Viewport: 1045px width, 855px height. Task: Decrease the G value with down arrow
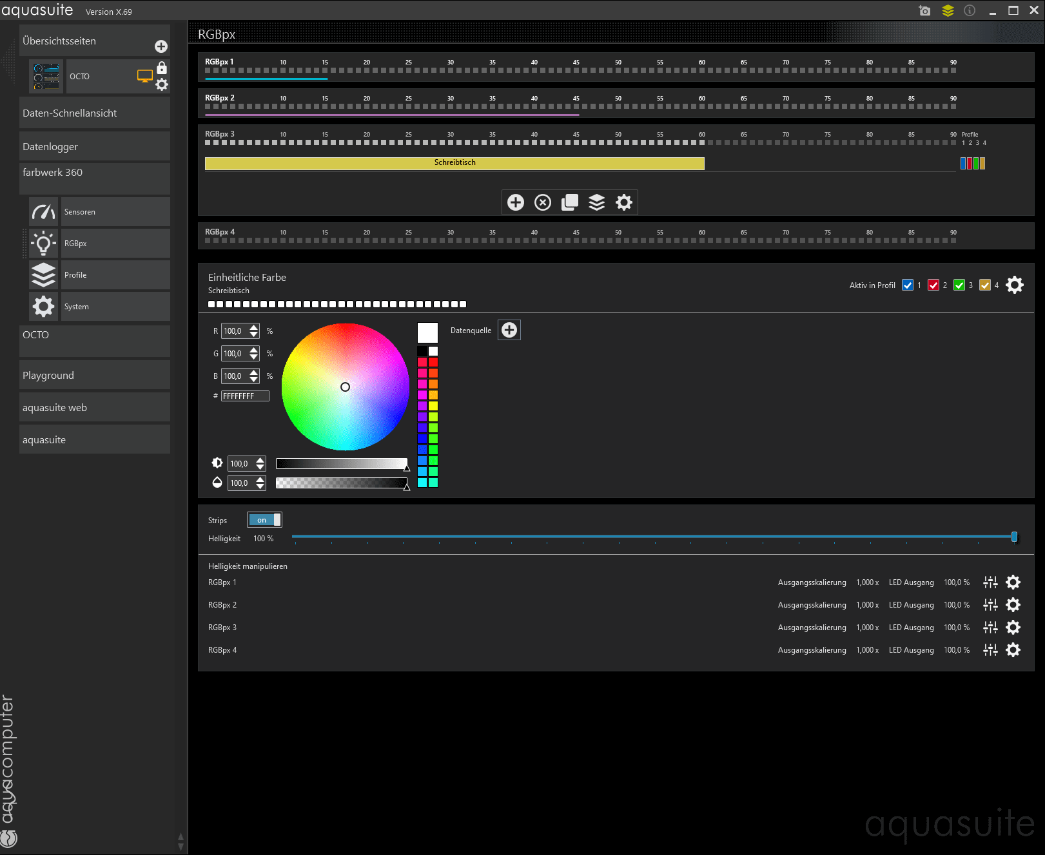pyautogui.click(x=254, y=357)
